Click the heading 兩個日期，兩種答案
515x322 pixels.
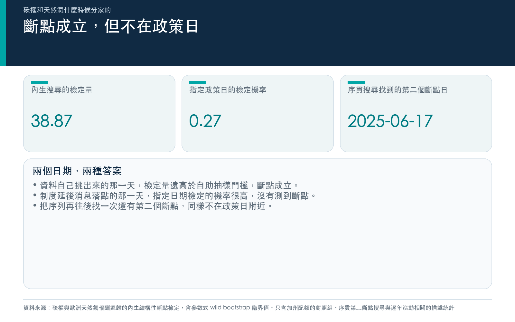click(x=77, y=171)
